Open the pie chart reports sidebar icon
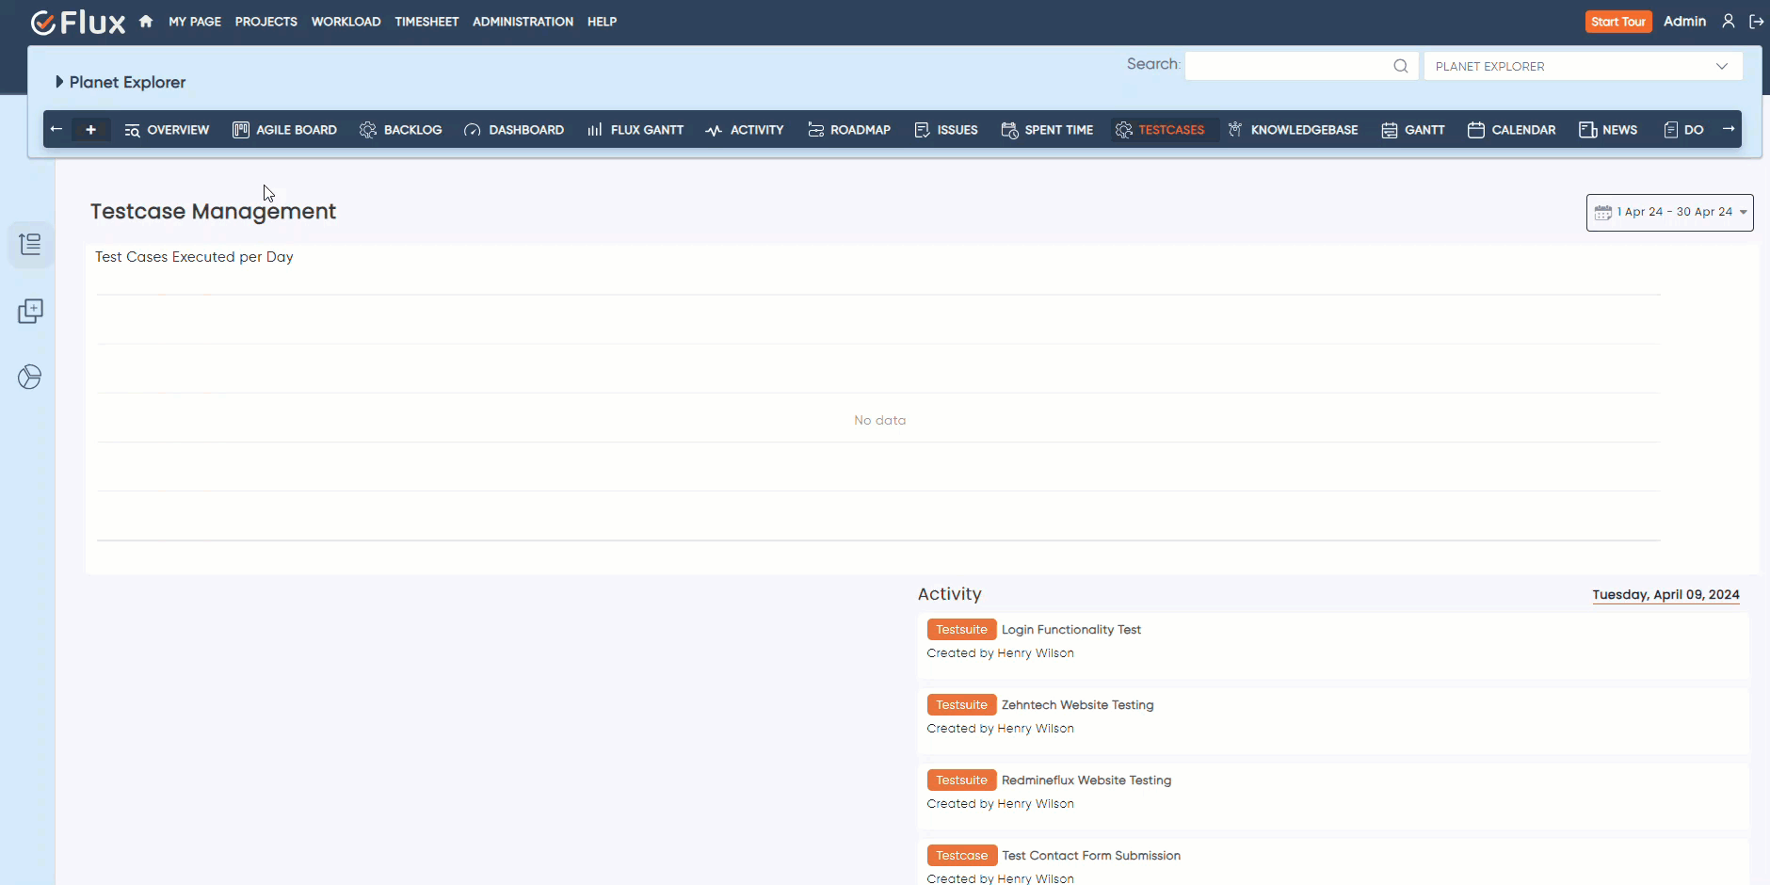This screenshot has width=1770, height=885. [x=30, y=378]
